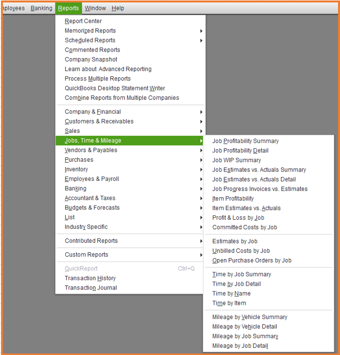Open Report Center

[x=130, y=21]
